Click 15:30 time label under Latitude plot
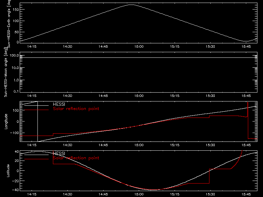Image resolution: width=263 pixels, height=197 pixels. pyautogui.click(x=210, y=194)
